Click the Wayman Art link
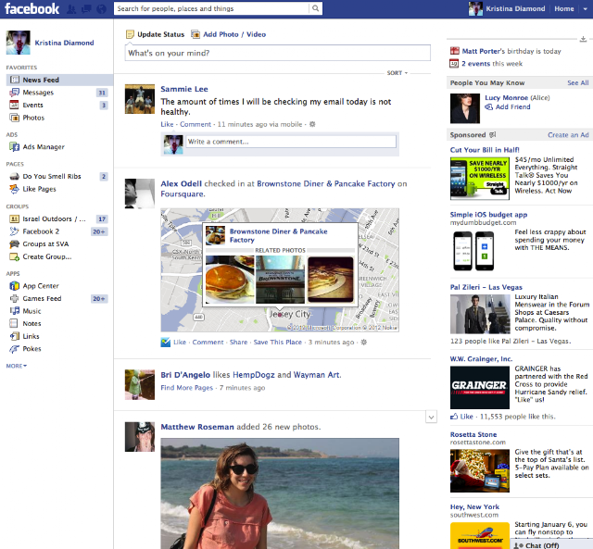Image resolution: width=593 pixels, height=549 pixels. [317, 375]
